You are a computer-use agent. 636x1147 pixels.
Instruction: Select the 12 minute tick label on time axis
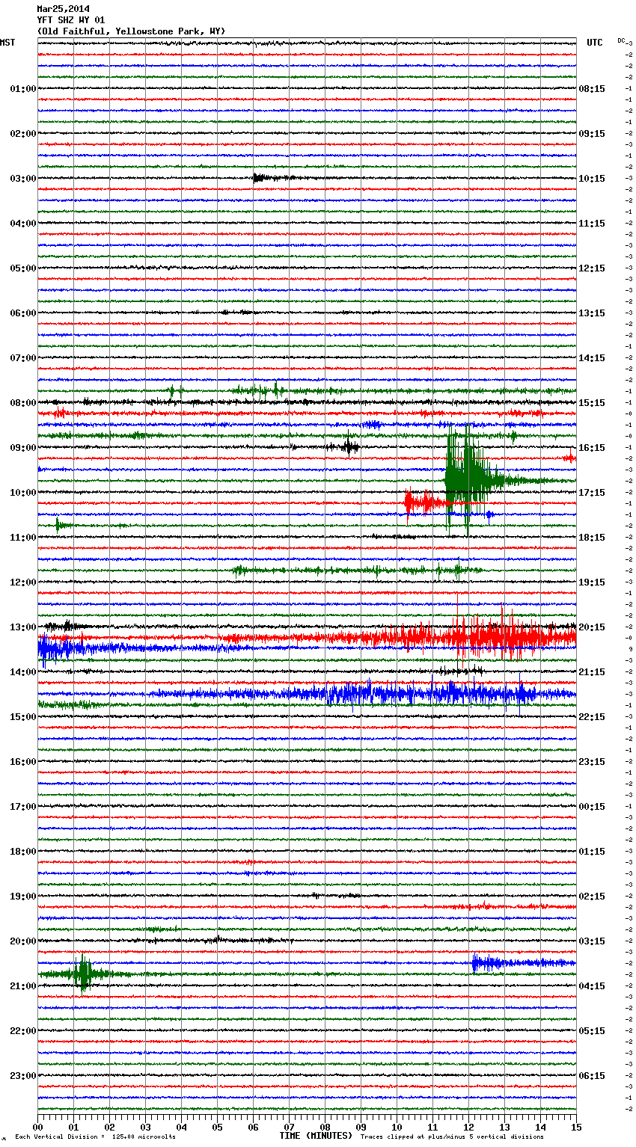pos(468,1127)
